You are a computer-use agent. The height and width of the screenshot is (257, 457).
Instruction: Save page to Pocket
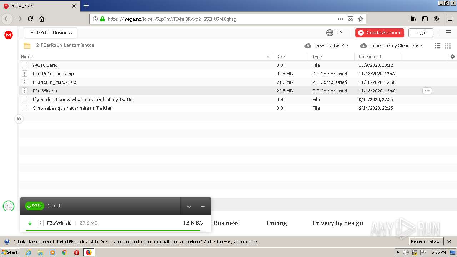click(351, 19)
